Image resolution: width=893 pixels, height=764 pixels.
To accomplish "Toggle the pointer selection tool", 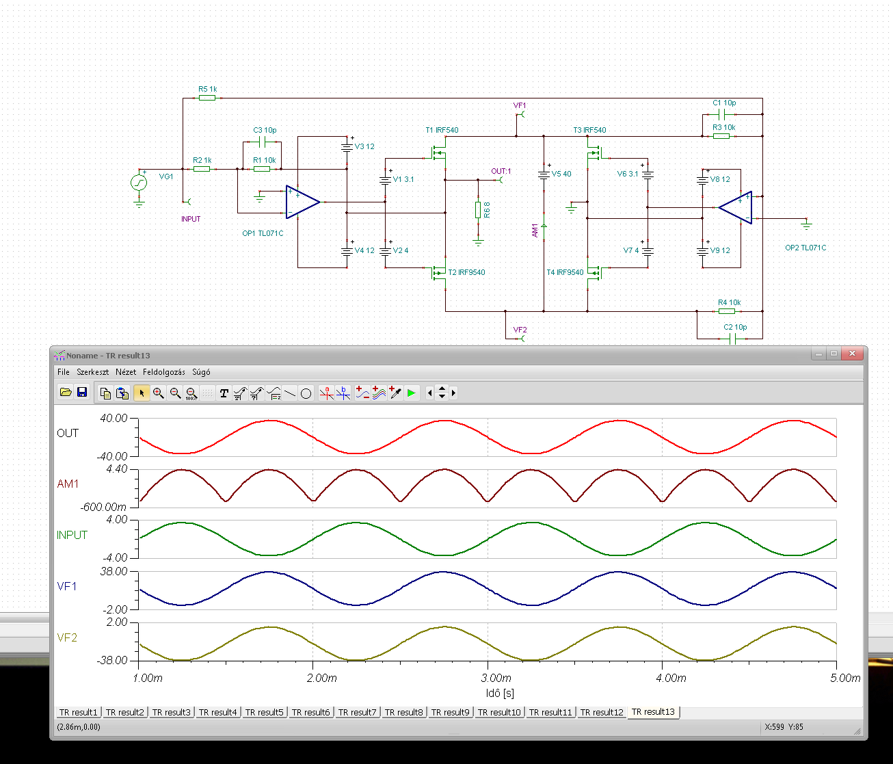I will [x=142, y=393].
